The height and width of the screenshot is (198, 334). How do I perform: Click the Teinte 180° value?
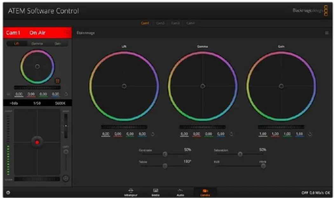[187, 161]
